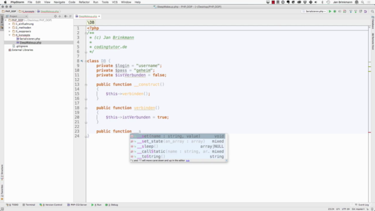Image resolution: width=375 pixels, height=211 pixels.
Task: Click the UTF-8 encoding in the status bar
Action: [x=346, y=209]
